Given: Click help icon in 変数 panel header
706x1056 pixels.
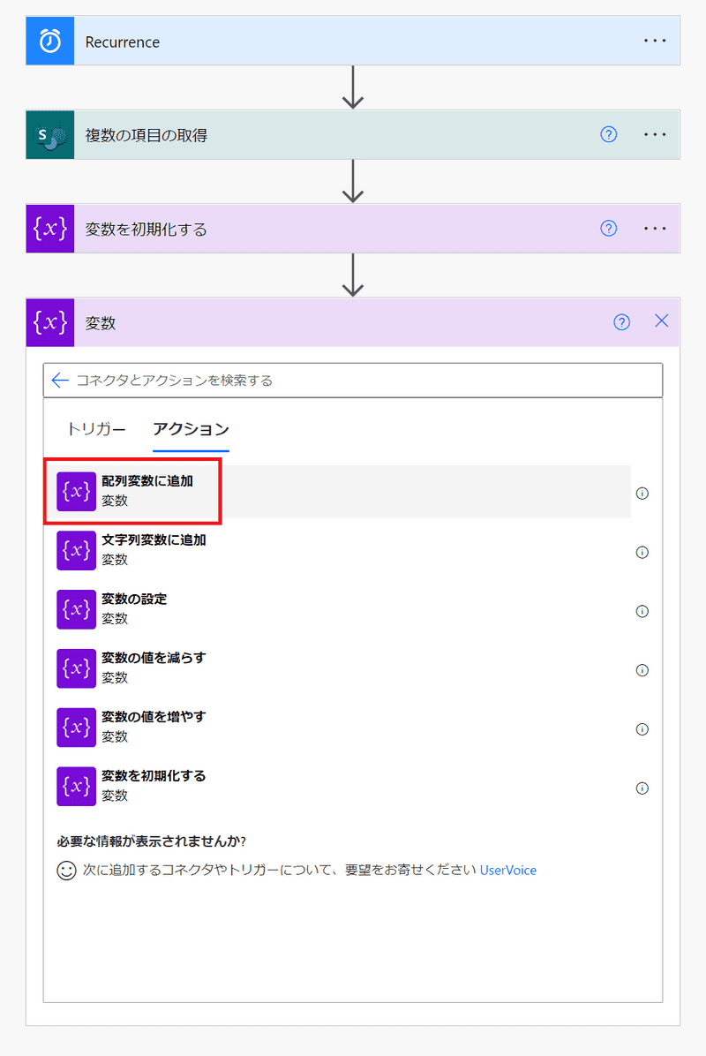Looking at the screenshot, I should (x=621, y=322).
